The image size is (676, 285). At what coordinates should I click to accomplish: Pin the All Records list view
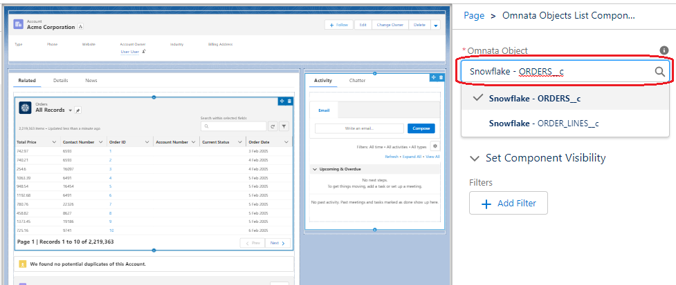coord(77,110)
